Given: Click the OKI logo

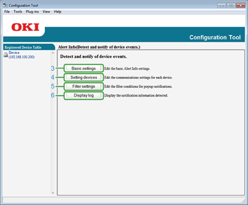Looking at the screenshot, I should click(25, 27).
